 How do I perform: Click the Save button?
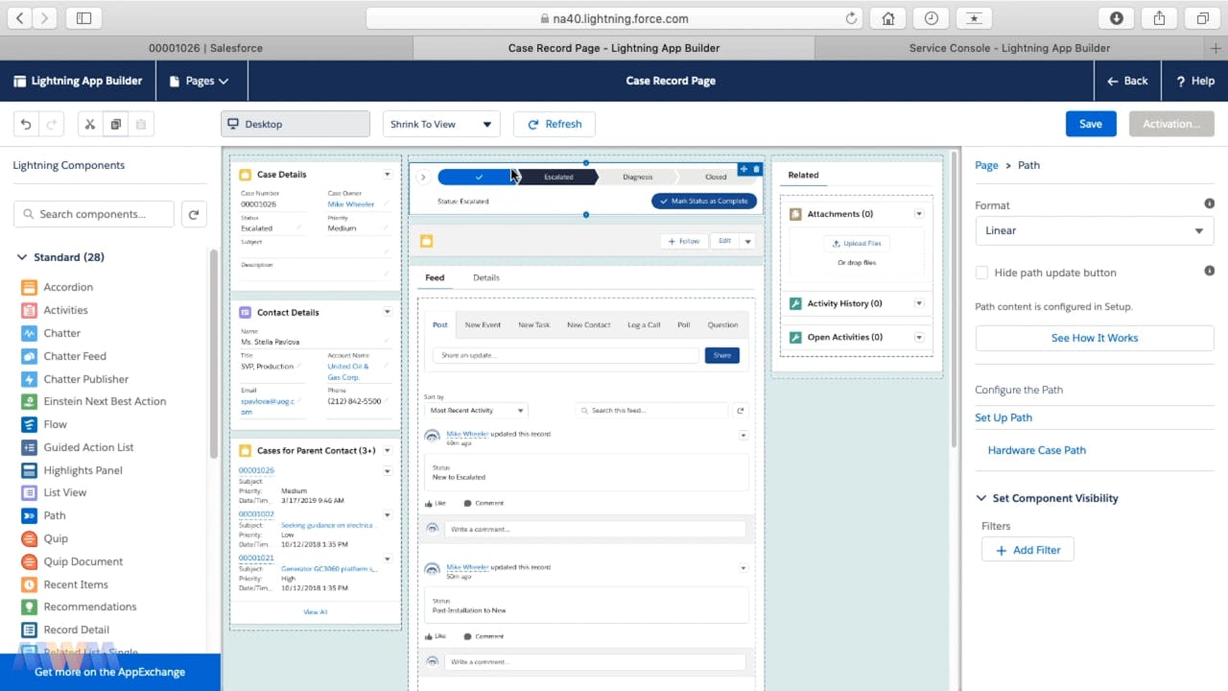point(1090,124)
